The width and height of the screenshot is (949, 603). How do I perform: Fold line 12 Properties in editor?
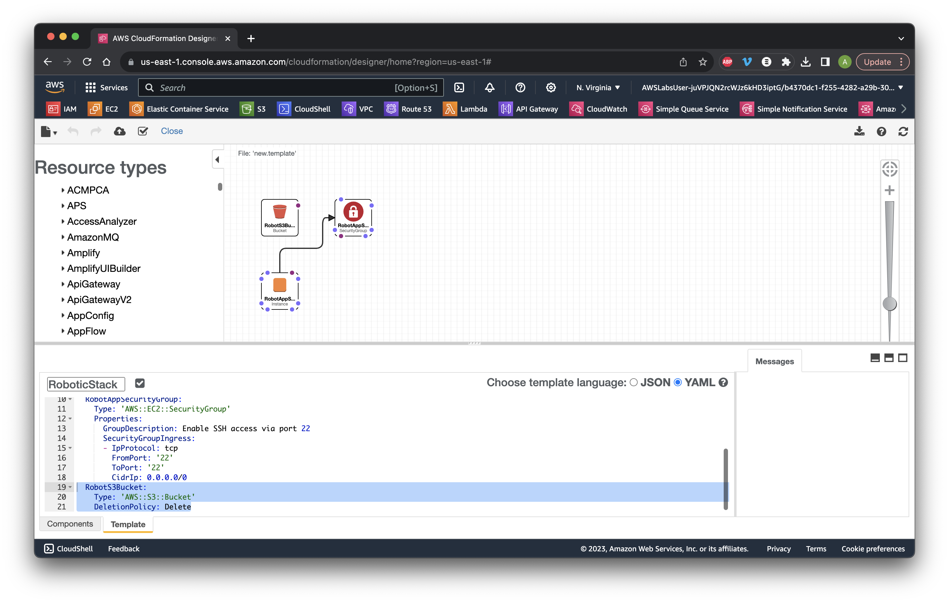coord(70,419)
